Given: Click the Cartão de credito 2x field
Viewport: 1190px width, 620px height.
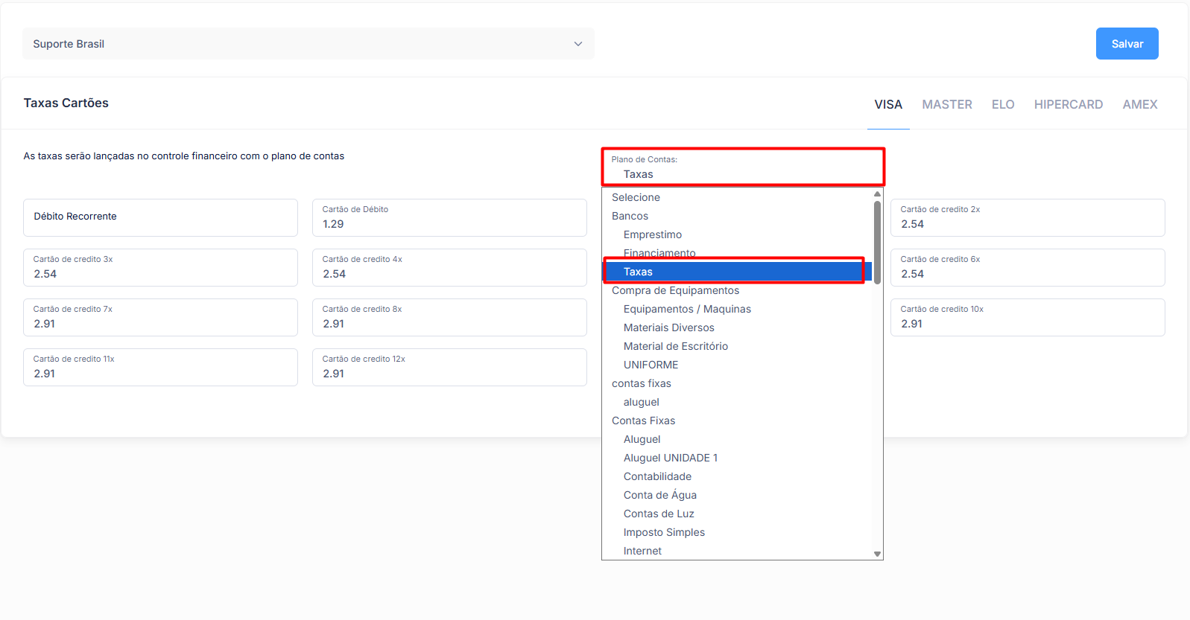Looking at the screenshot, I should [1028, 217].
